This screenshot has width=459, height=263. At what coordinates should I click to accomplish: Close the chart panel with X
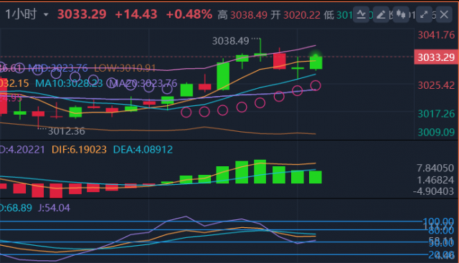(x=444, y=14)
